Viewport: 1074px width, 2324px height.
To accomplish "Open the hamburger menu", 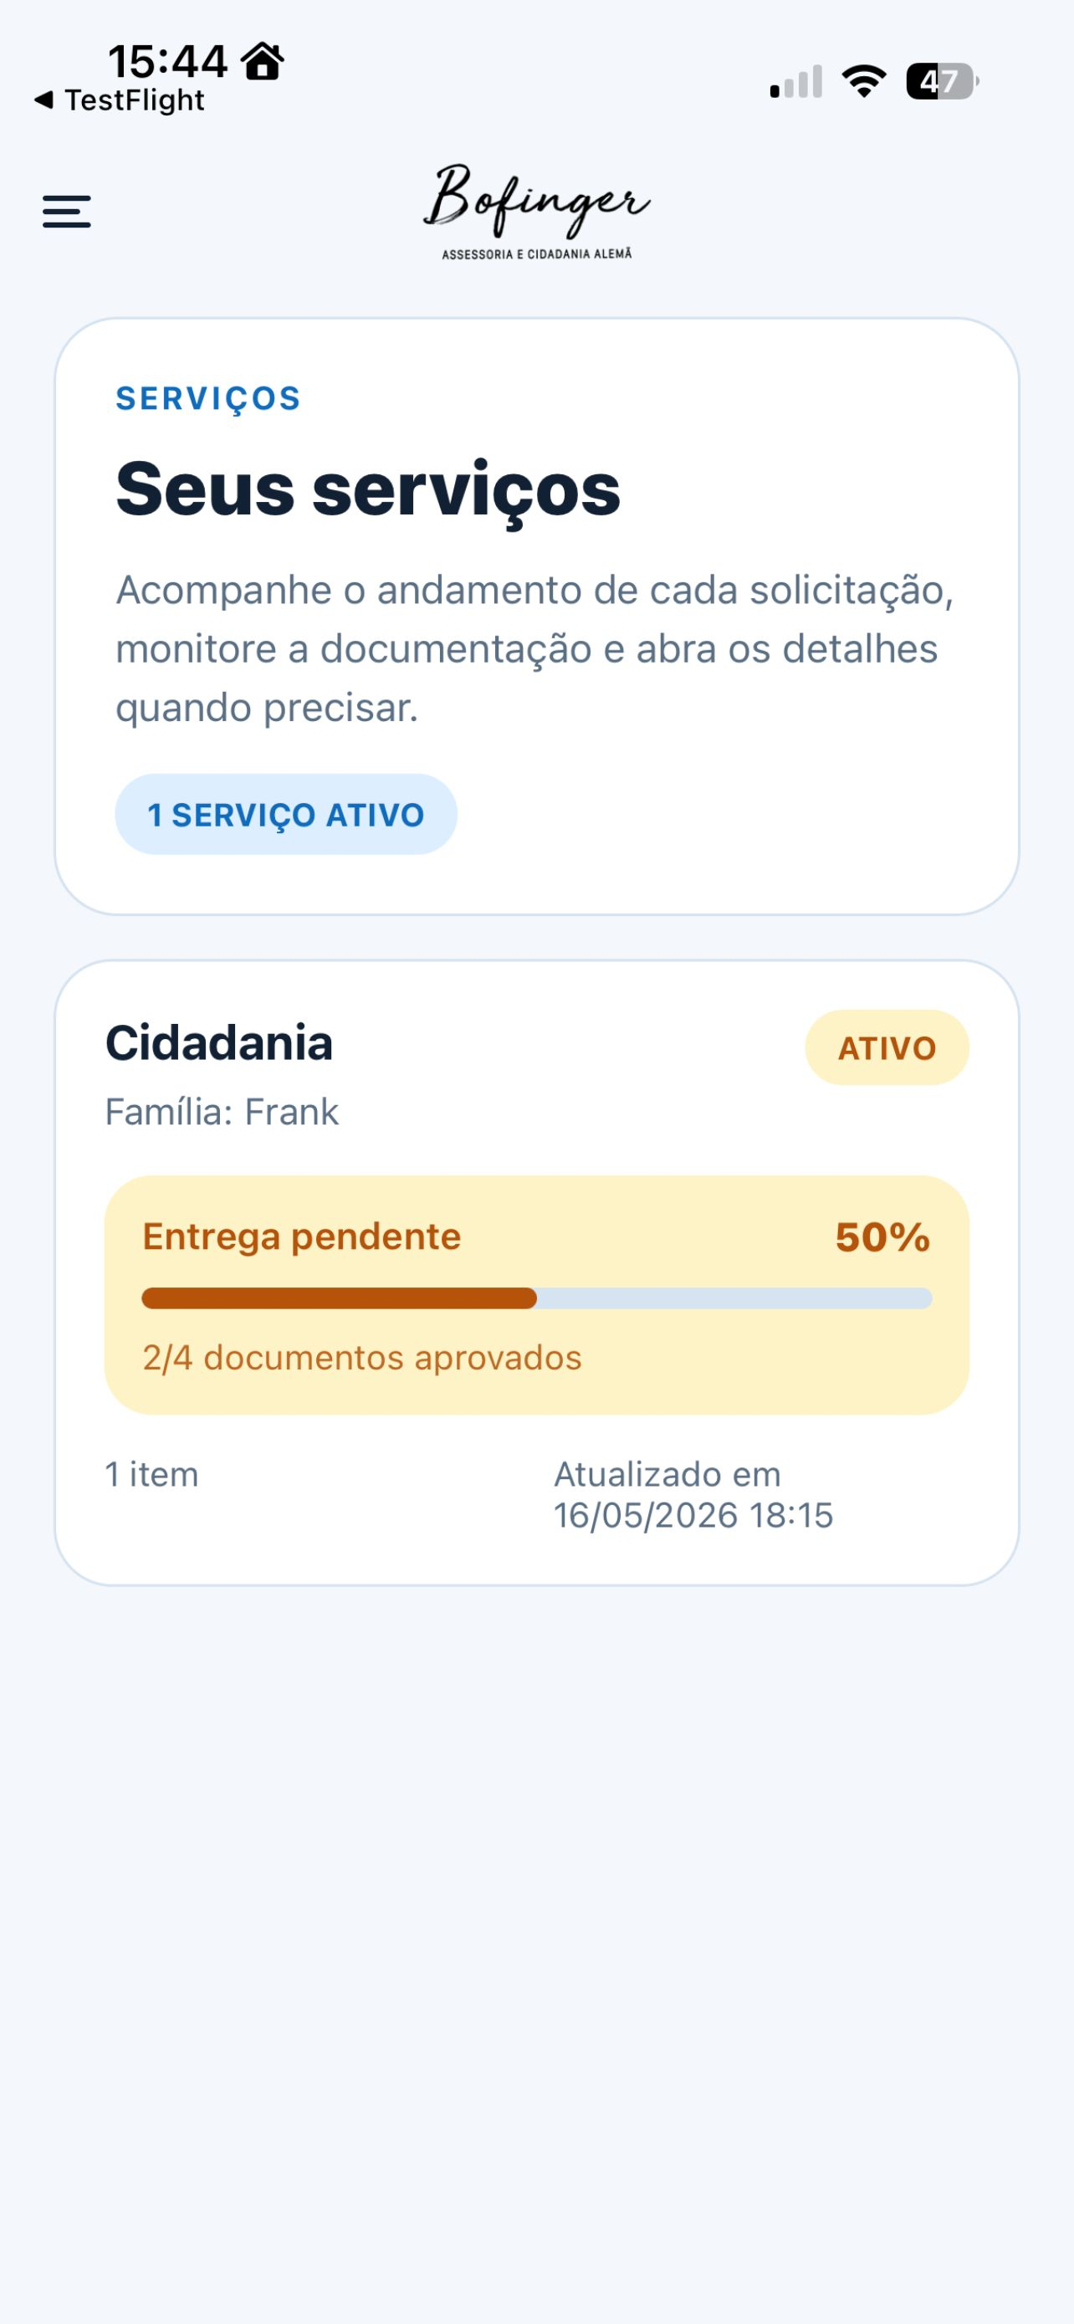I will (x=67, y=211).
